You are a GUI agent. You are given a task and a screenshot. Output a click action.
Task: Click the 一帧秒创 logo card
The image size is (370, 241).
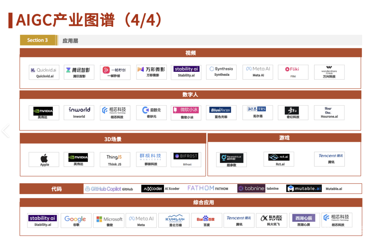click(x=115, y=72)
